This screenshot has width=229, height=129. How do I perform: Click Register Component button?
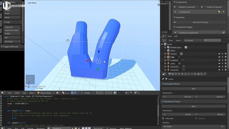point(187,7)
